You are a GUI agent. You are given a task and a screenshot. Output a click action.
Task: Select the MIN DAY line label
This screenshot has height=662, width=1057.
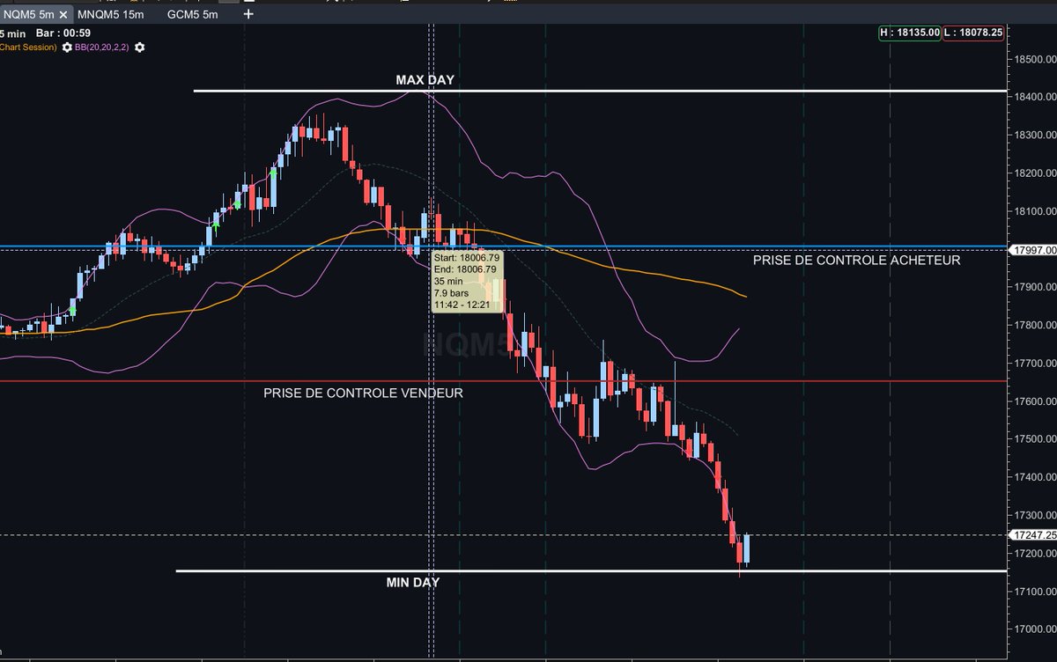(413, 582)
